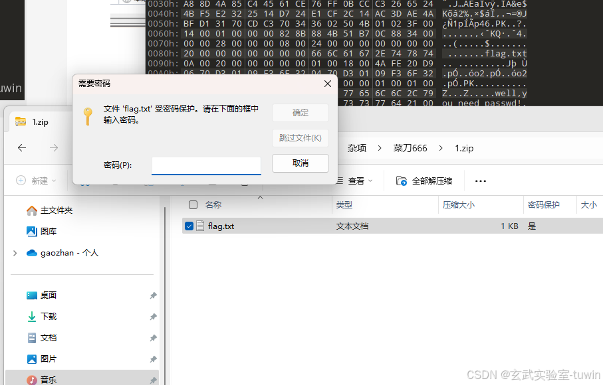Click the 1 KB compressed size cell

[x=509, y=226]
